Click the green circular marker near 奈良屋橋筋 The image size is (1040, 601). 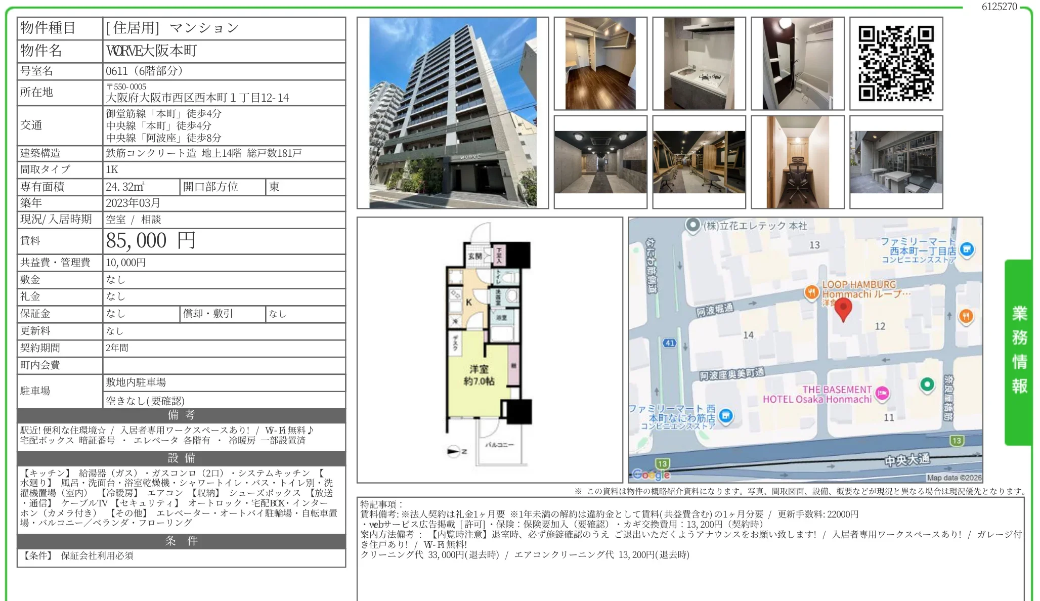pos(928,384)
